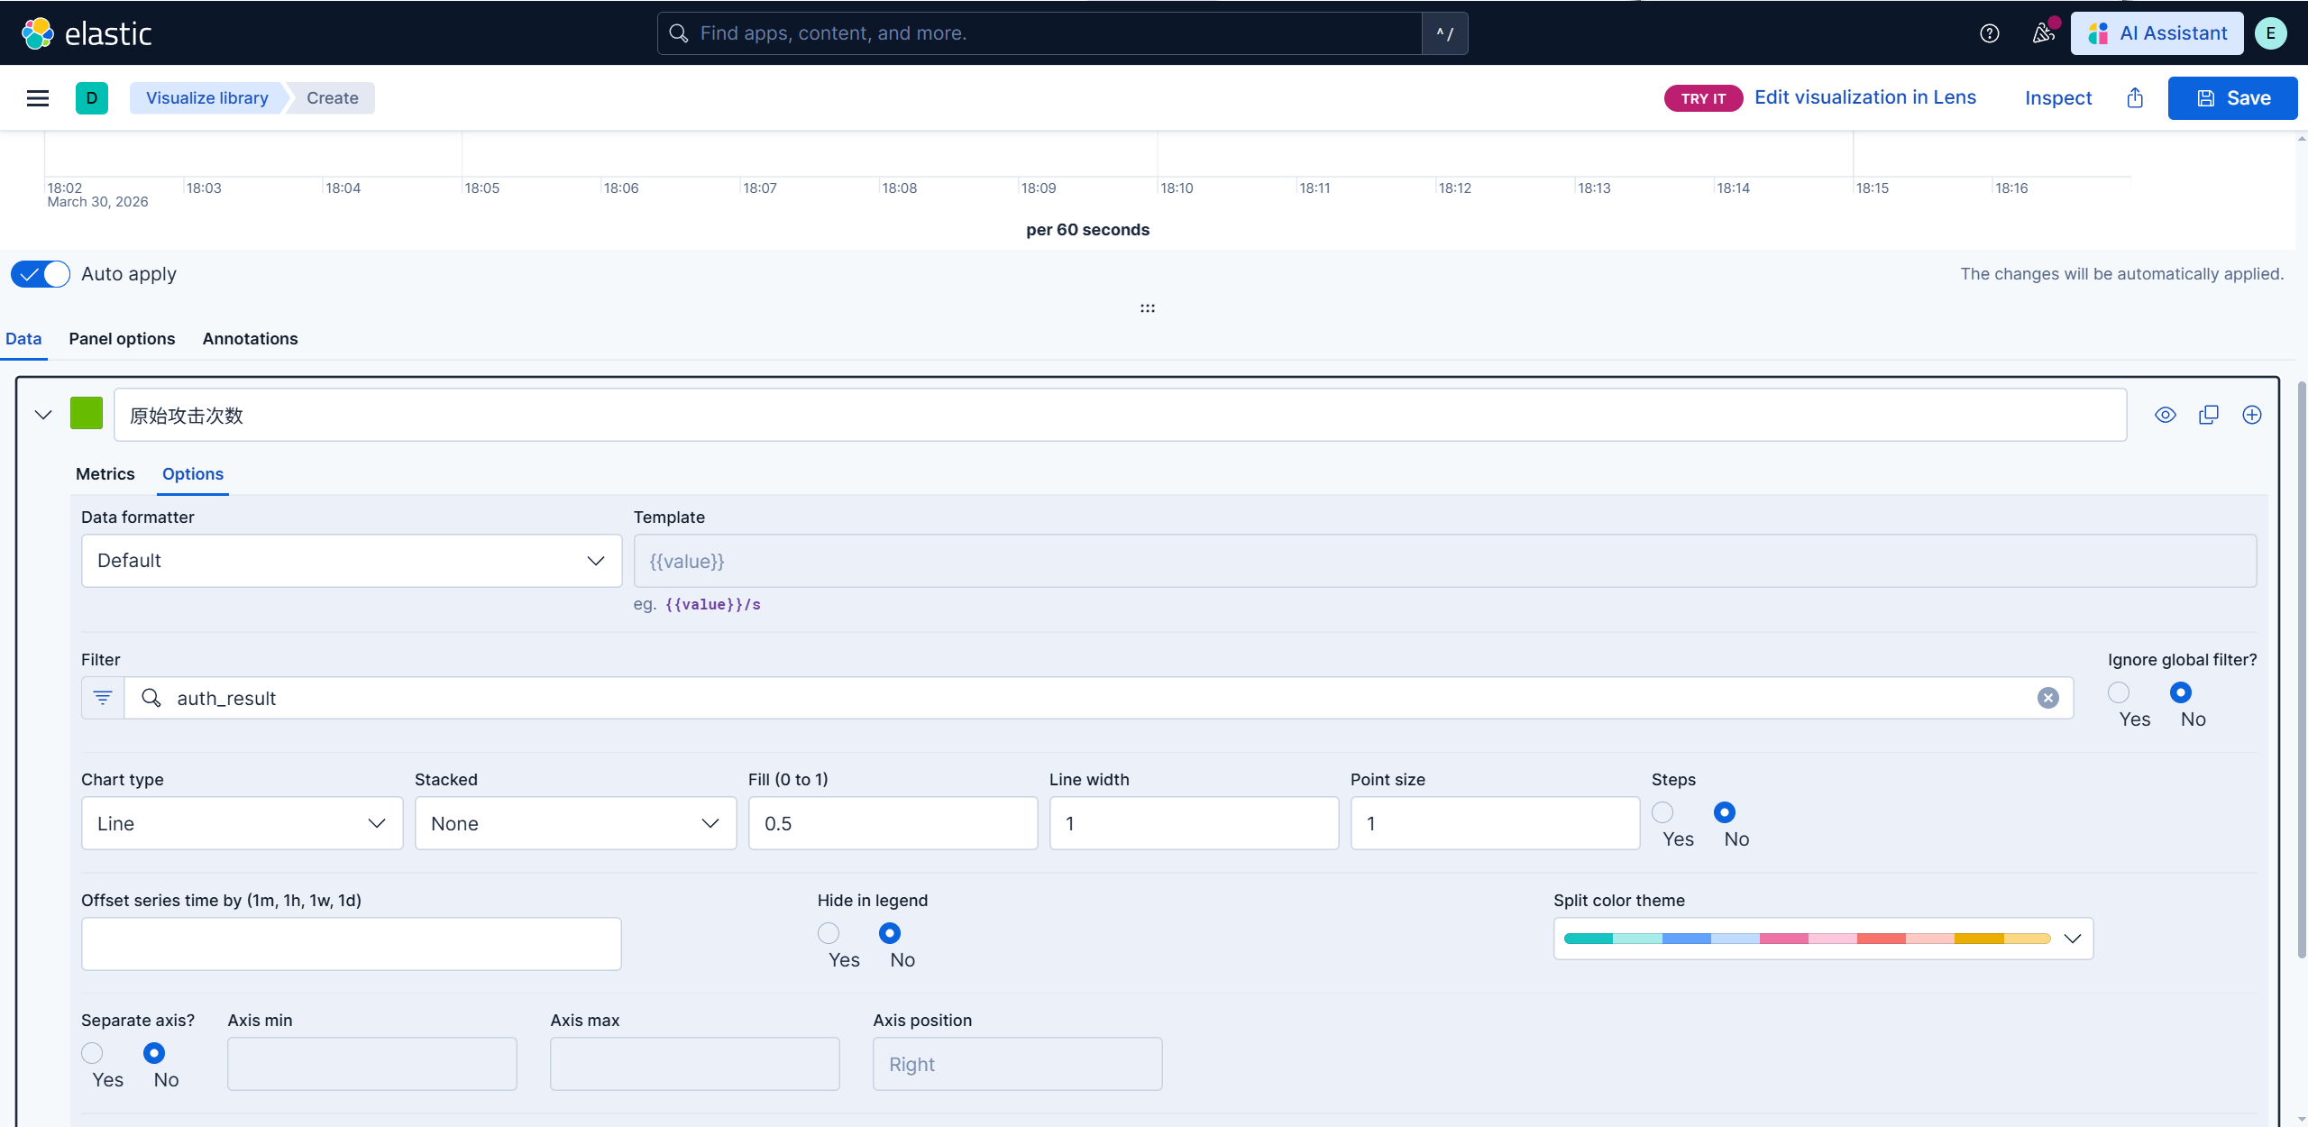Toggle the Auto apply switch
Screen dimensions: 2308x1127
pyautogui.click(x=41, y=274)
